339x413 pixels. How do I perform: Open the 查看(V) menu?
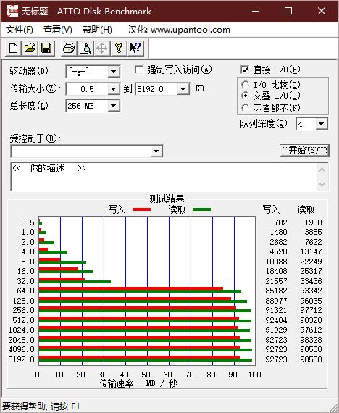pos(58,30)
